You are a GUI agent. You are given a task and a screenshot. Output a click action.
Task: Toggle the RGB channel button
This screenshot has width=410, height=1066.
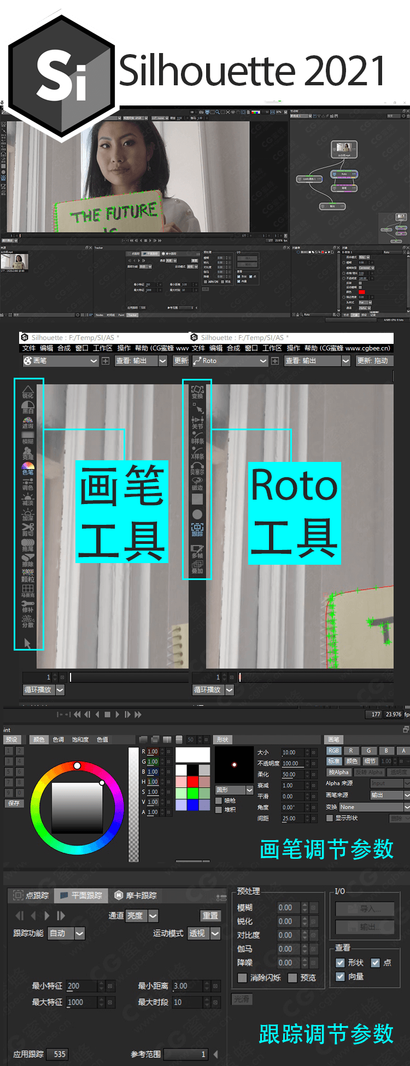(333, 751)
